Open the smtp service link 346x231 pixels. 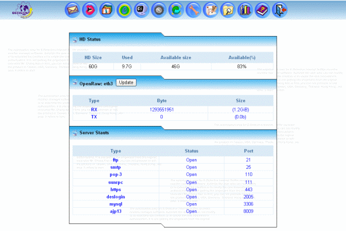coord(115,167)
